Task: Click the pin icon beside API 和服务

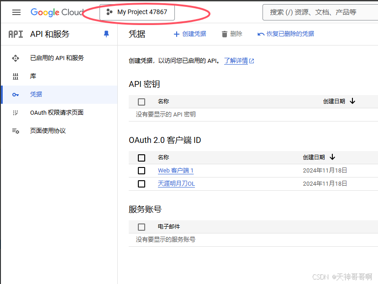Action: point(106,34)
